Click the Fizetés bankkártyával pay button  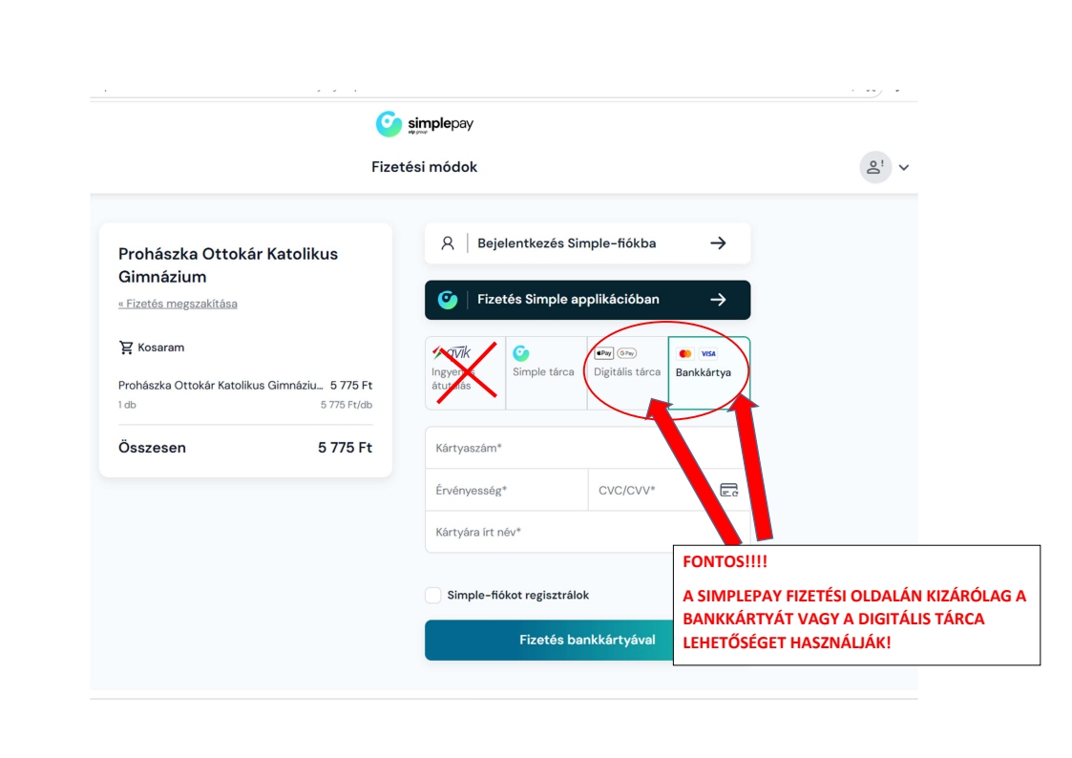(587, 641)
